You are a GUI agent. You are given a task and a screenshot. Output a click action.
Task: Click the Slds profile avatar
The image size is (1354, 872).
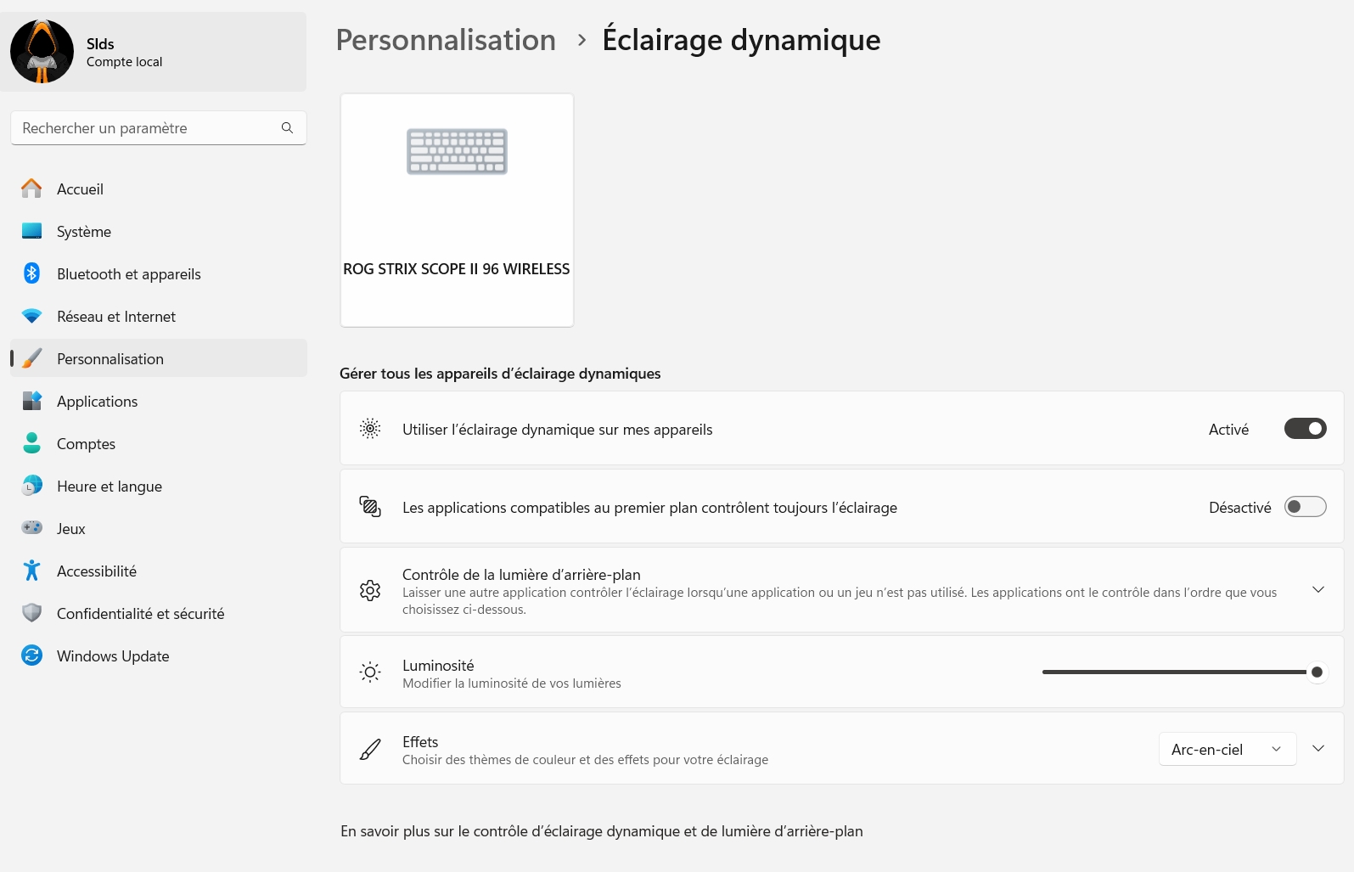coord(42,52)
